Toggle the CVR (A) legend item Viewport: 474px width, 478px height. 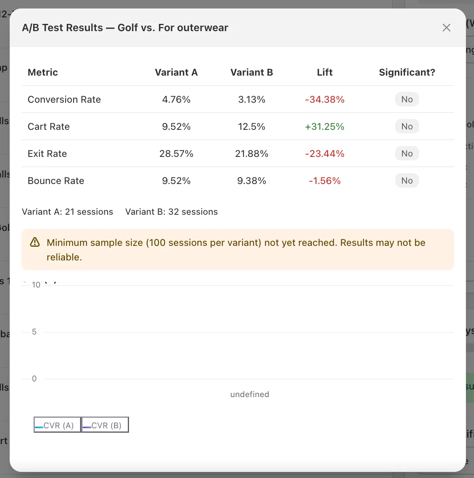click(x=57, y=425)
